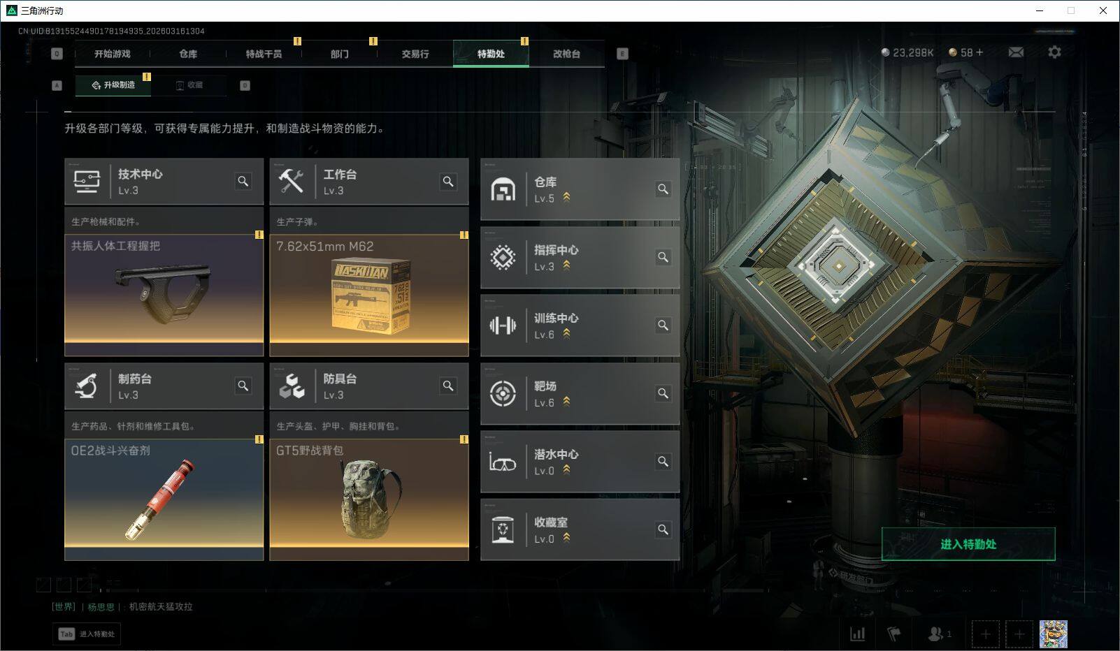Open the settings gear icon
1120x651 pixels.
(x=1054, y=52)
